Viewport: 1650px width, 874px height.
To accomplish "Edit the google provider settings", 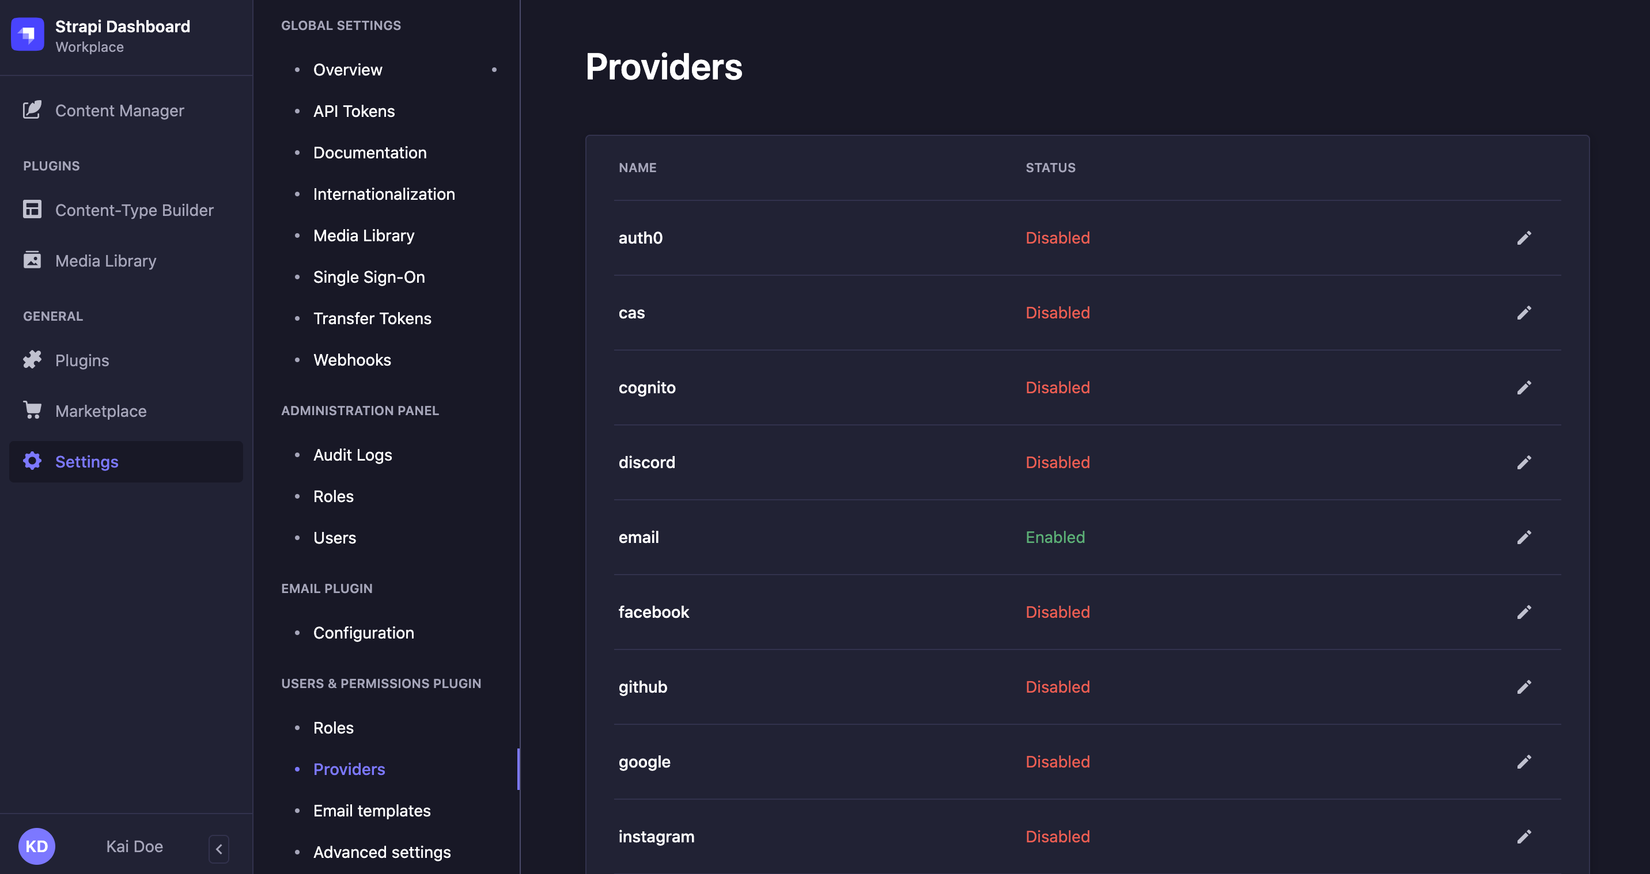I will 1524,761.
